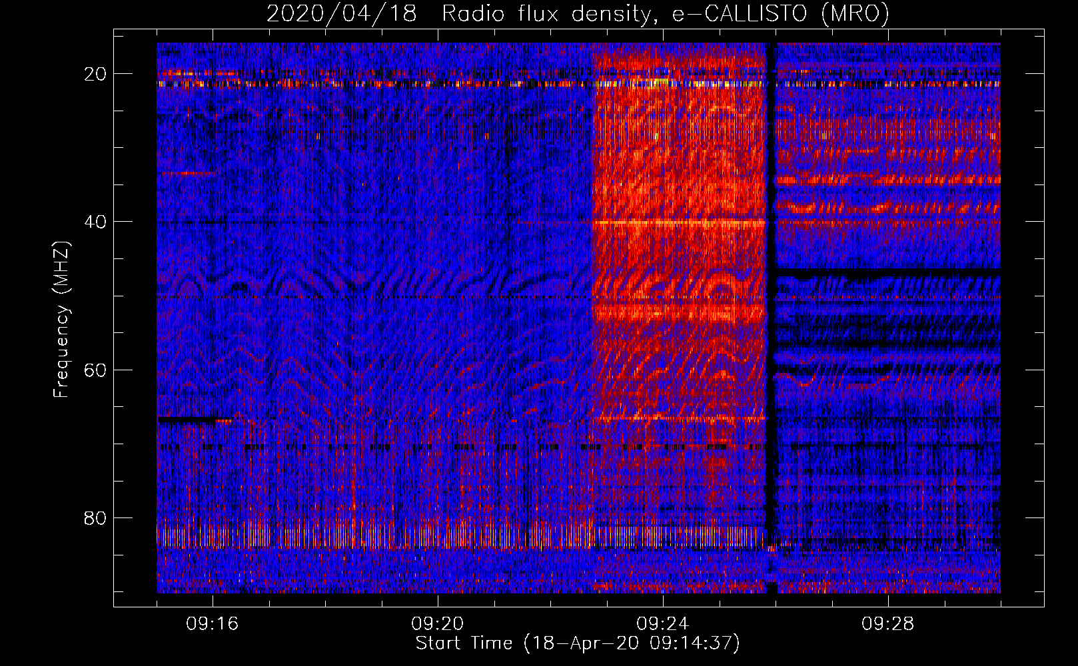Click the 09:28 time tick label

pyautogui.click(x=888, y=624)
